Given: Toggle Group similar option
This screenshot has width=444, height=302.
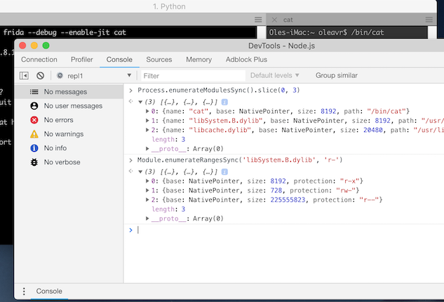Looking at the screenshot, I should pyautogui.click(x=337, y=75).
